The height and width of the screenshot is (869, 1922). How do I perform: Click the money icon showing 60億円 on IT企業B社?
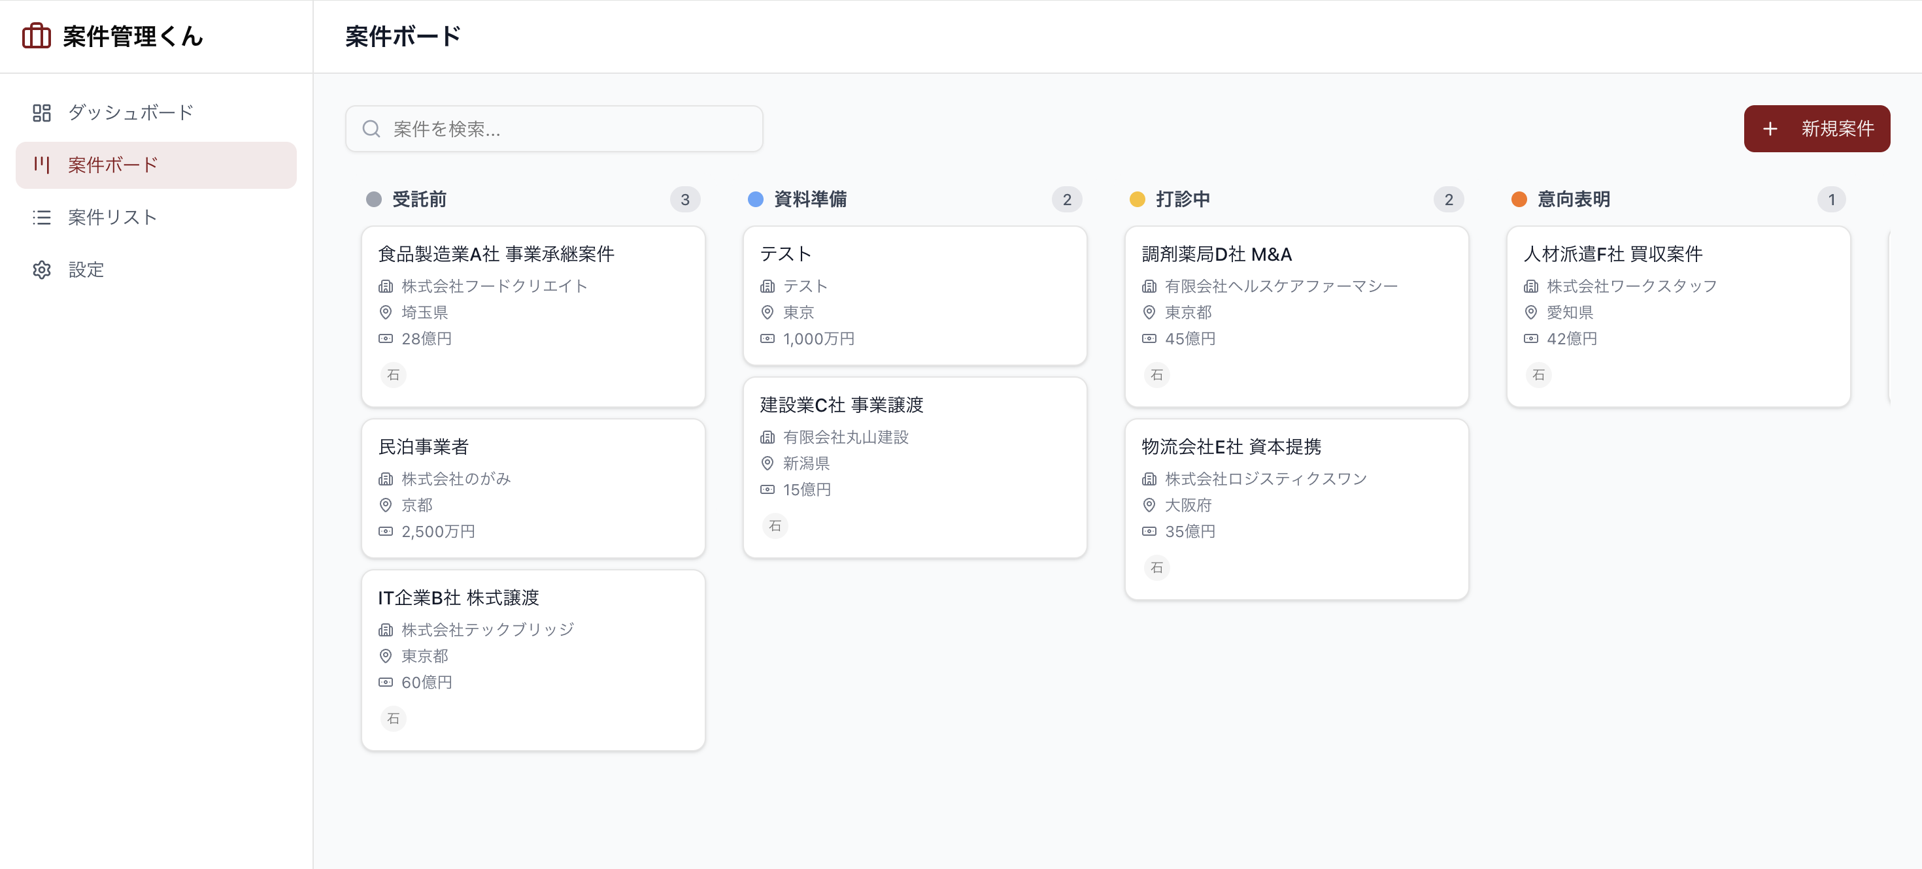click(x=386, y=681)
